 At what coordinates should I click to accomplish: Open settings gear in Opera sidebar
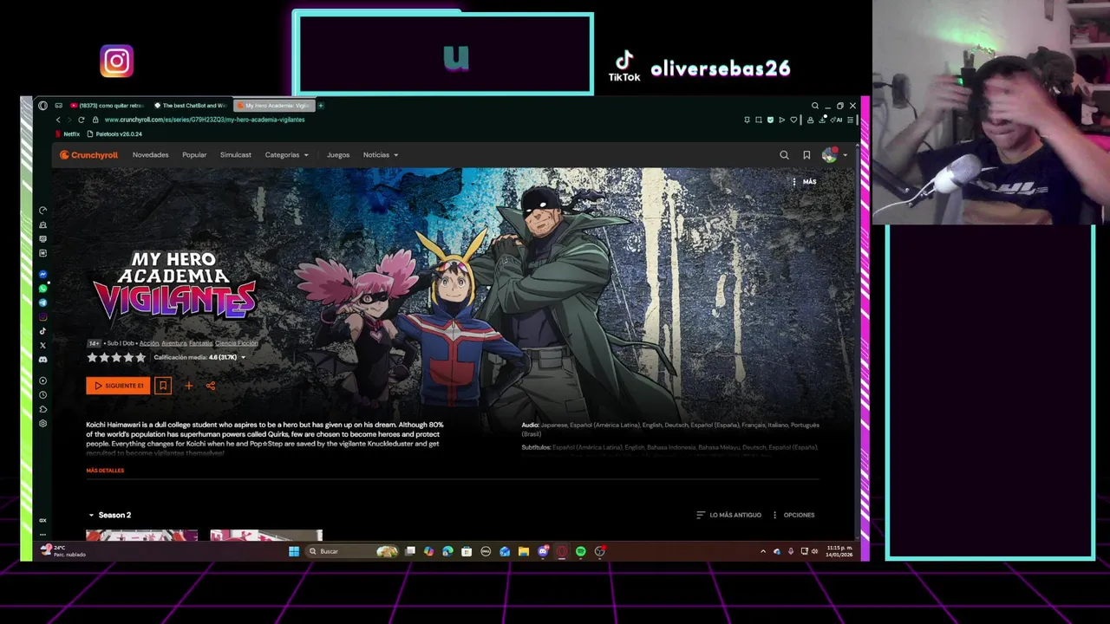point(42,424)
